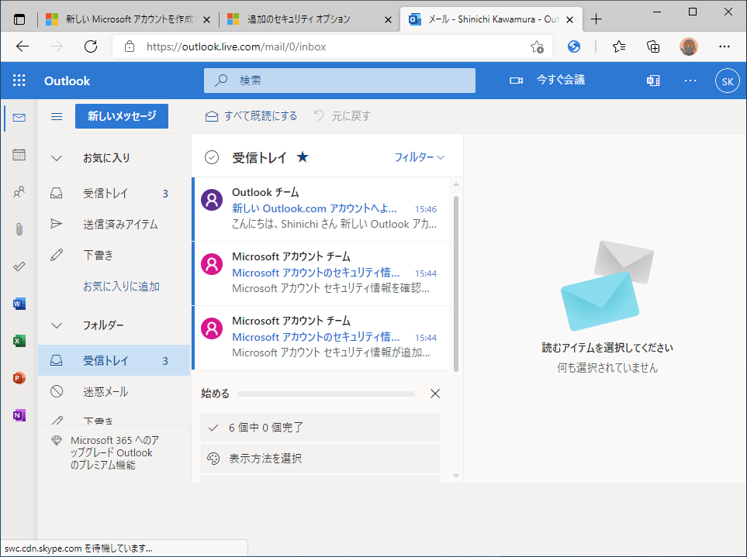Collapse the お気に入り section
The width and height of the screenshot is (747, 557).
[57, 158]
